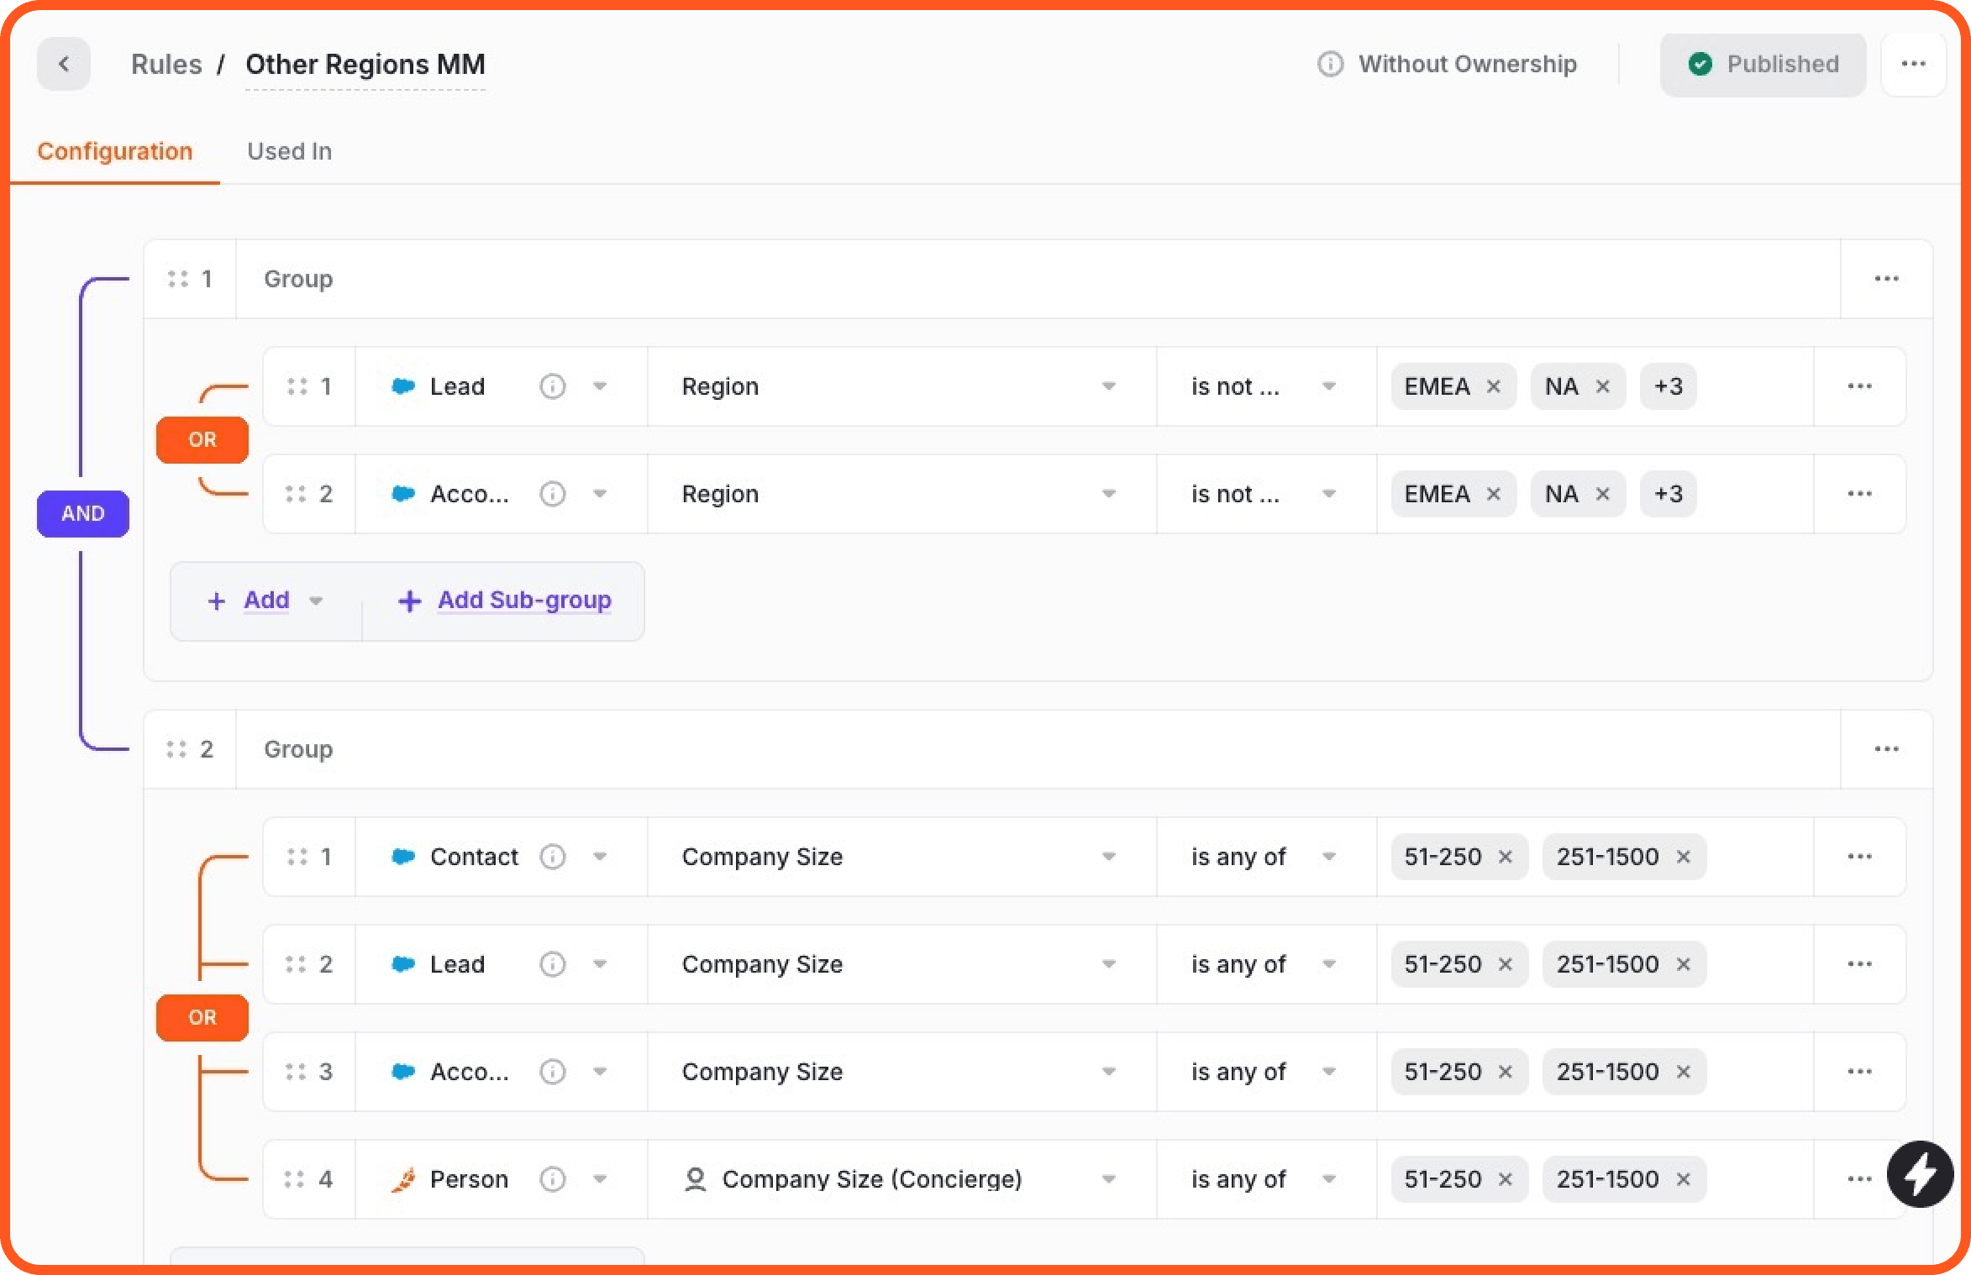
Task: Toggle the OR operator in Group 2
Action: coord(202,1017)
